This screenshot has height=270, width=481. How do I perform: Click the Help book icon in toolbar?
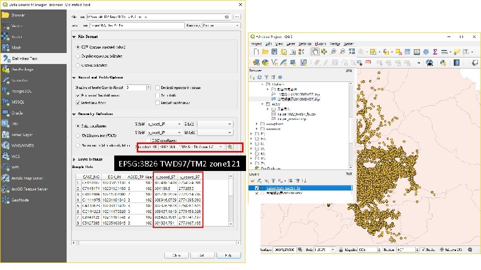pyautogui.click(x=457, y=63)
